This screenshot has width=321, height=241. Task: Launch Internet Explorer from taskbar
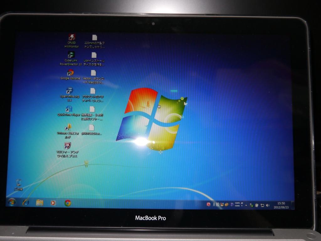pos(26,202)
